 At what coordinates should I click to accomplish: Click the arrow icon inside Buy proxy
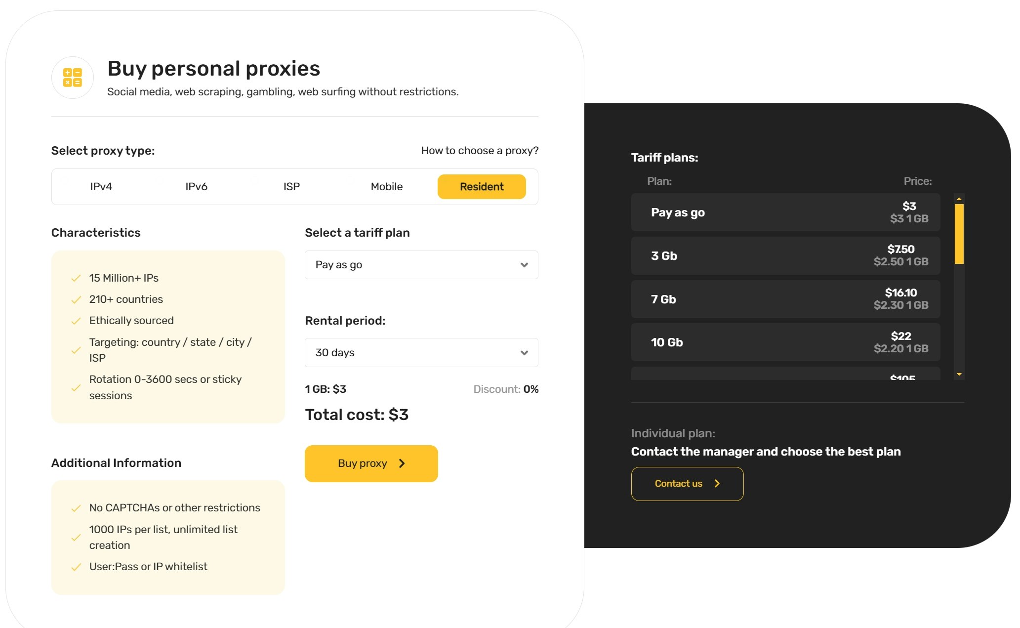(402, 463)
